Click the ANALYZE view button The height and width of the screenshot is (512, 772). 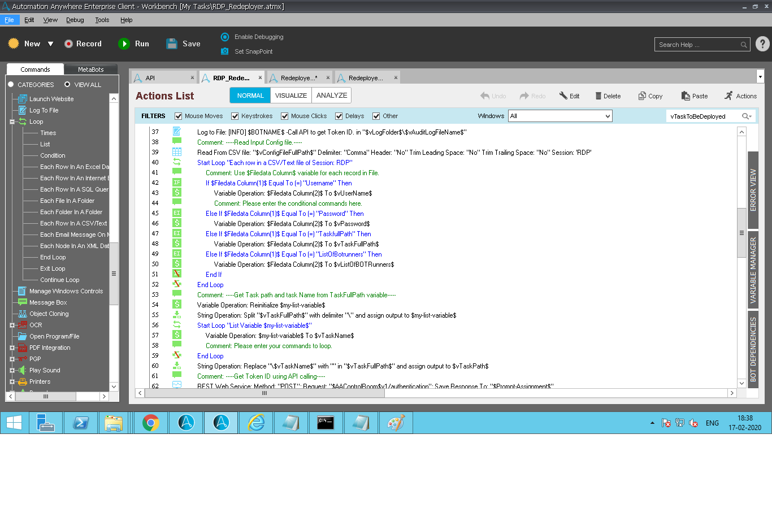click(x=332, y=96)
